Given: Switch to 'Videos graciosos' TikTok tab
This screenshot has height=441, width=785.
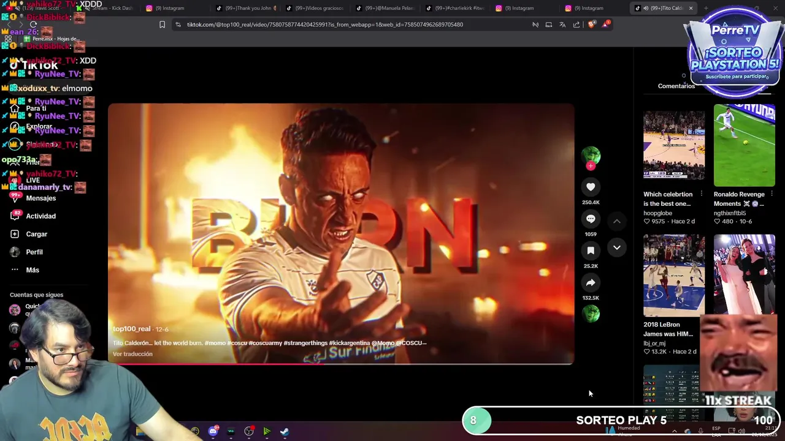Looking at the screenshot, I should pos(317,8).
